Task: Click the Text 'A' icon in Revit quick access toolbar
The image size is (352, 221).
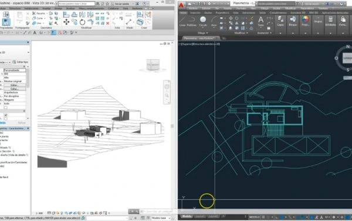Action: tap(35, 32)
